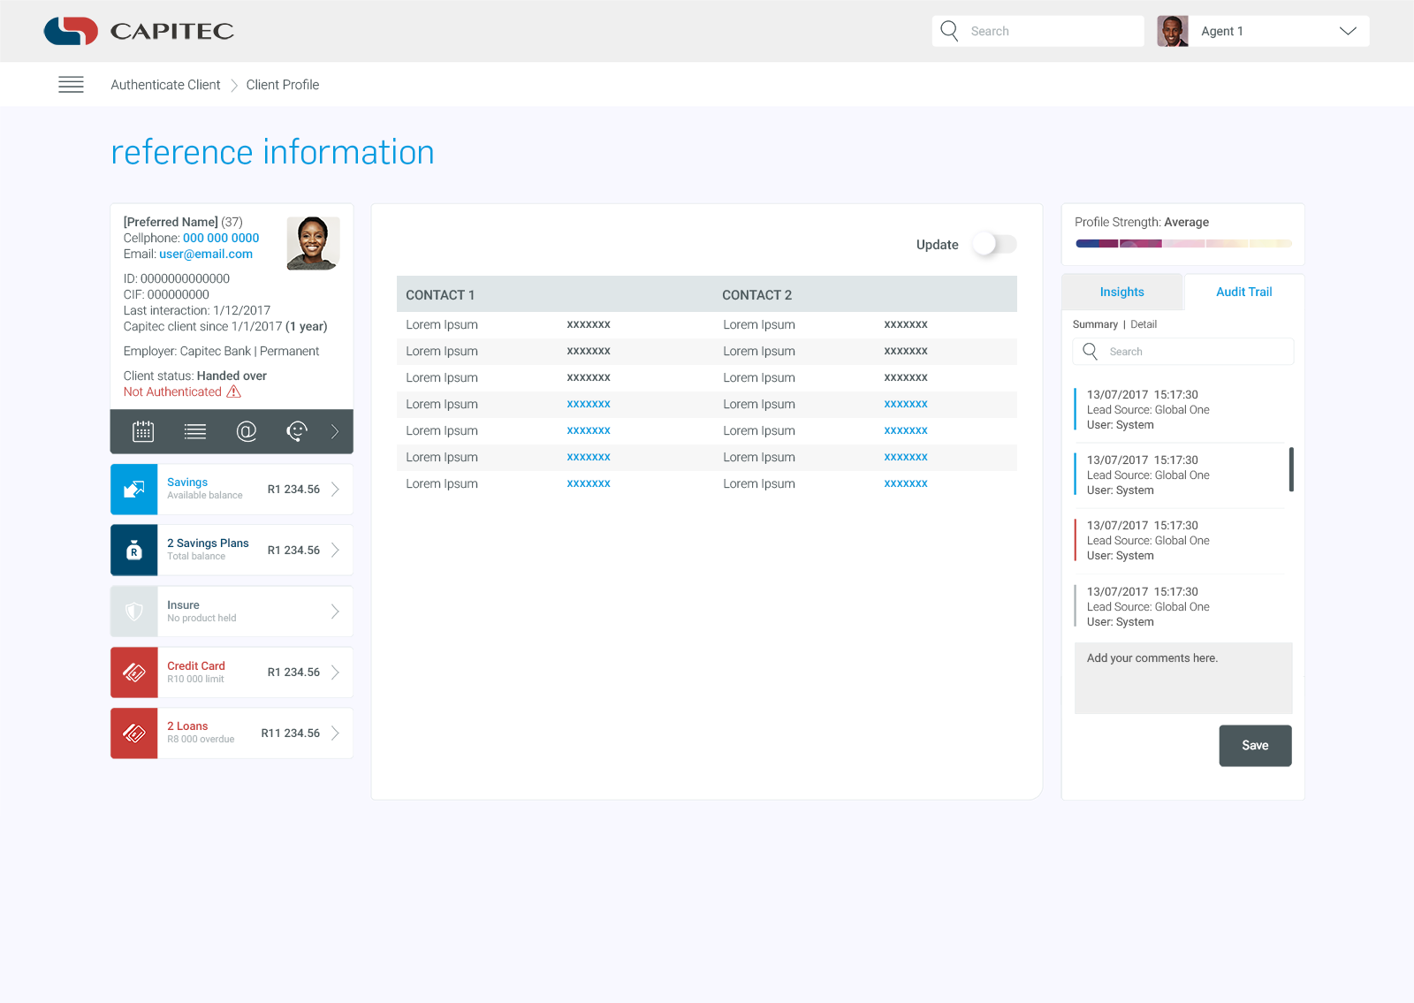Click the Loans icon tile

134,733
